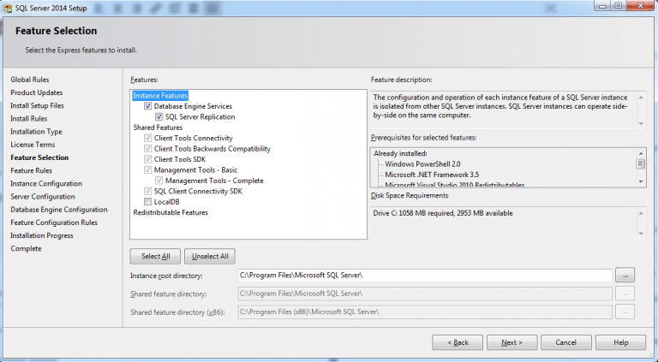Screen dimensions: 658x362
Task: Toggle Client Tools Backwards Compatibility checkbox
Action: (147, 148)
